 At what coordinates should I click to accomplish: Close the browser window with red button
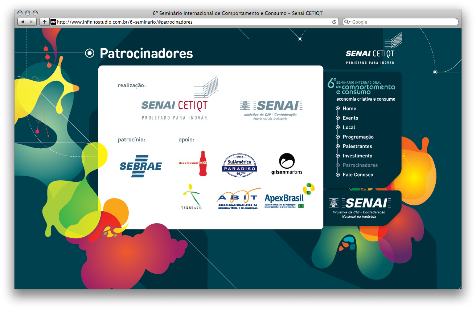21,13
